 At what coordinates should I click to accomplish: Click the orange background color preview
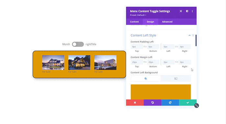[161, 92]
